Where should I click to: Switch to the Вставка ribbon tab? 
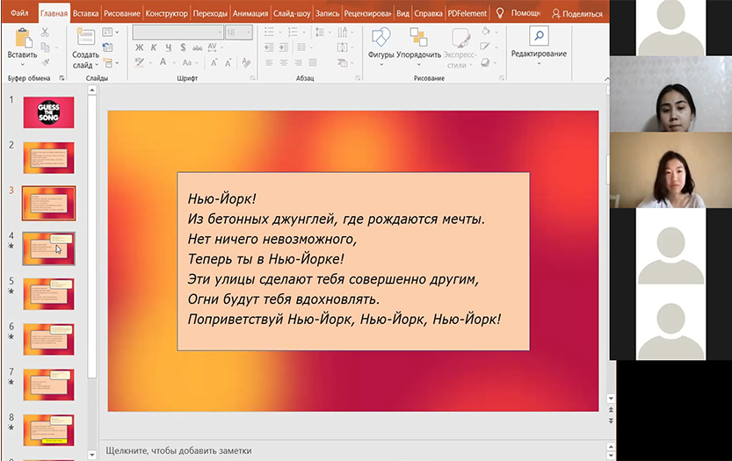tap(85, 13)
